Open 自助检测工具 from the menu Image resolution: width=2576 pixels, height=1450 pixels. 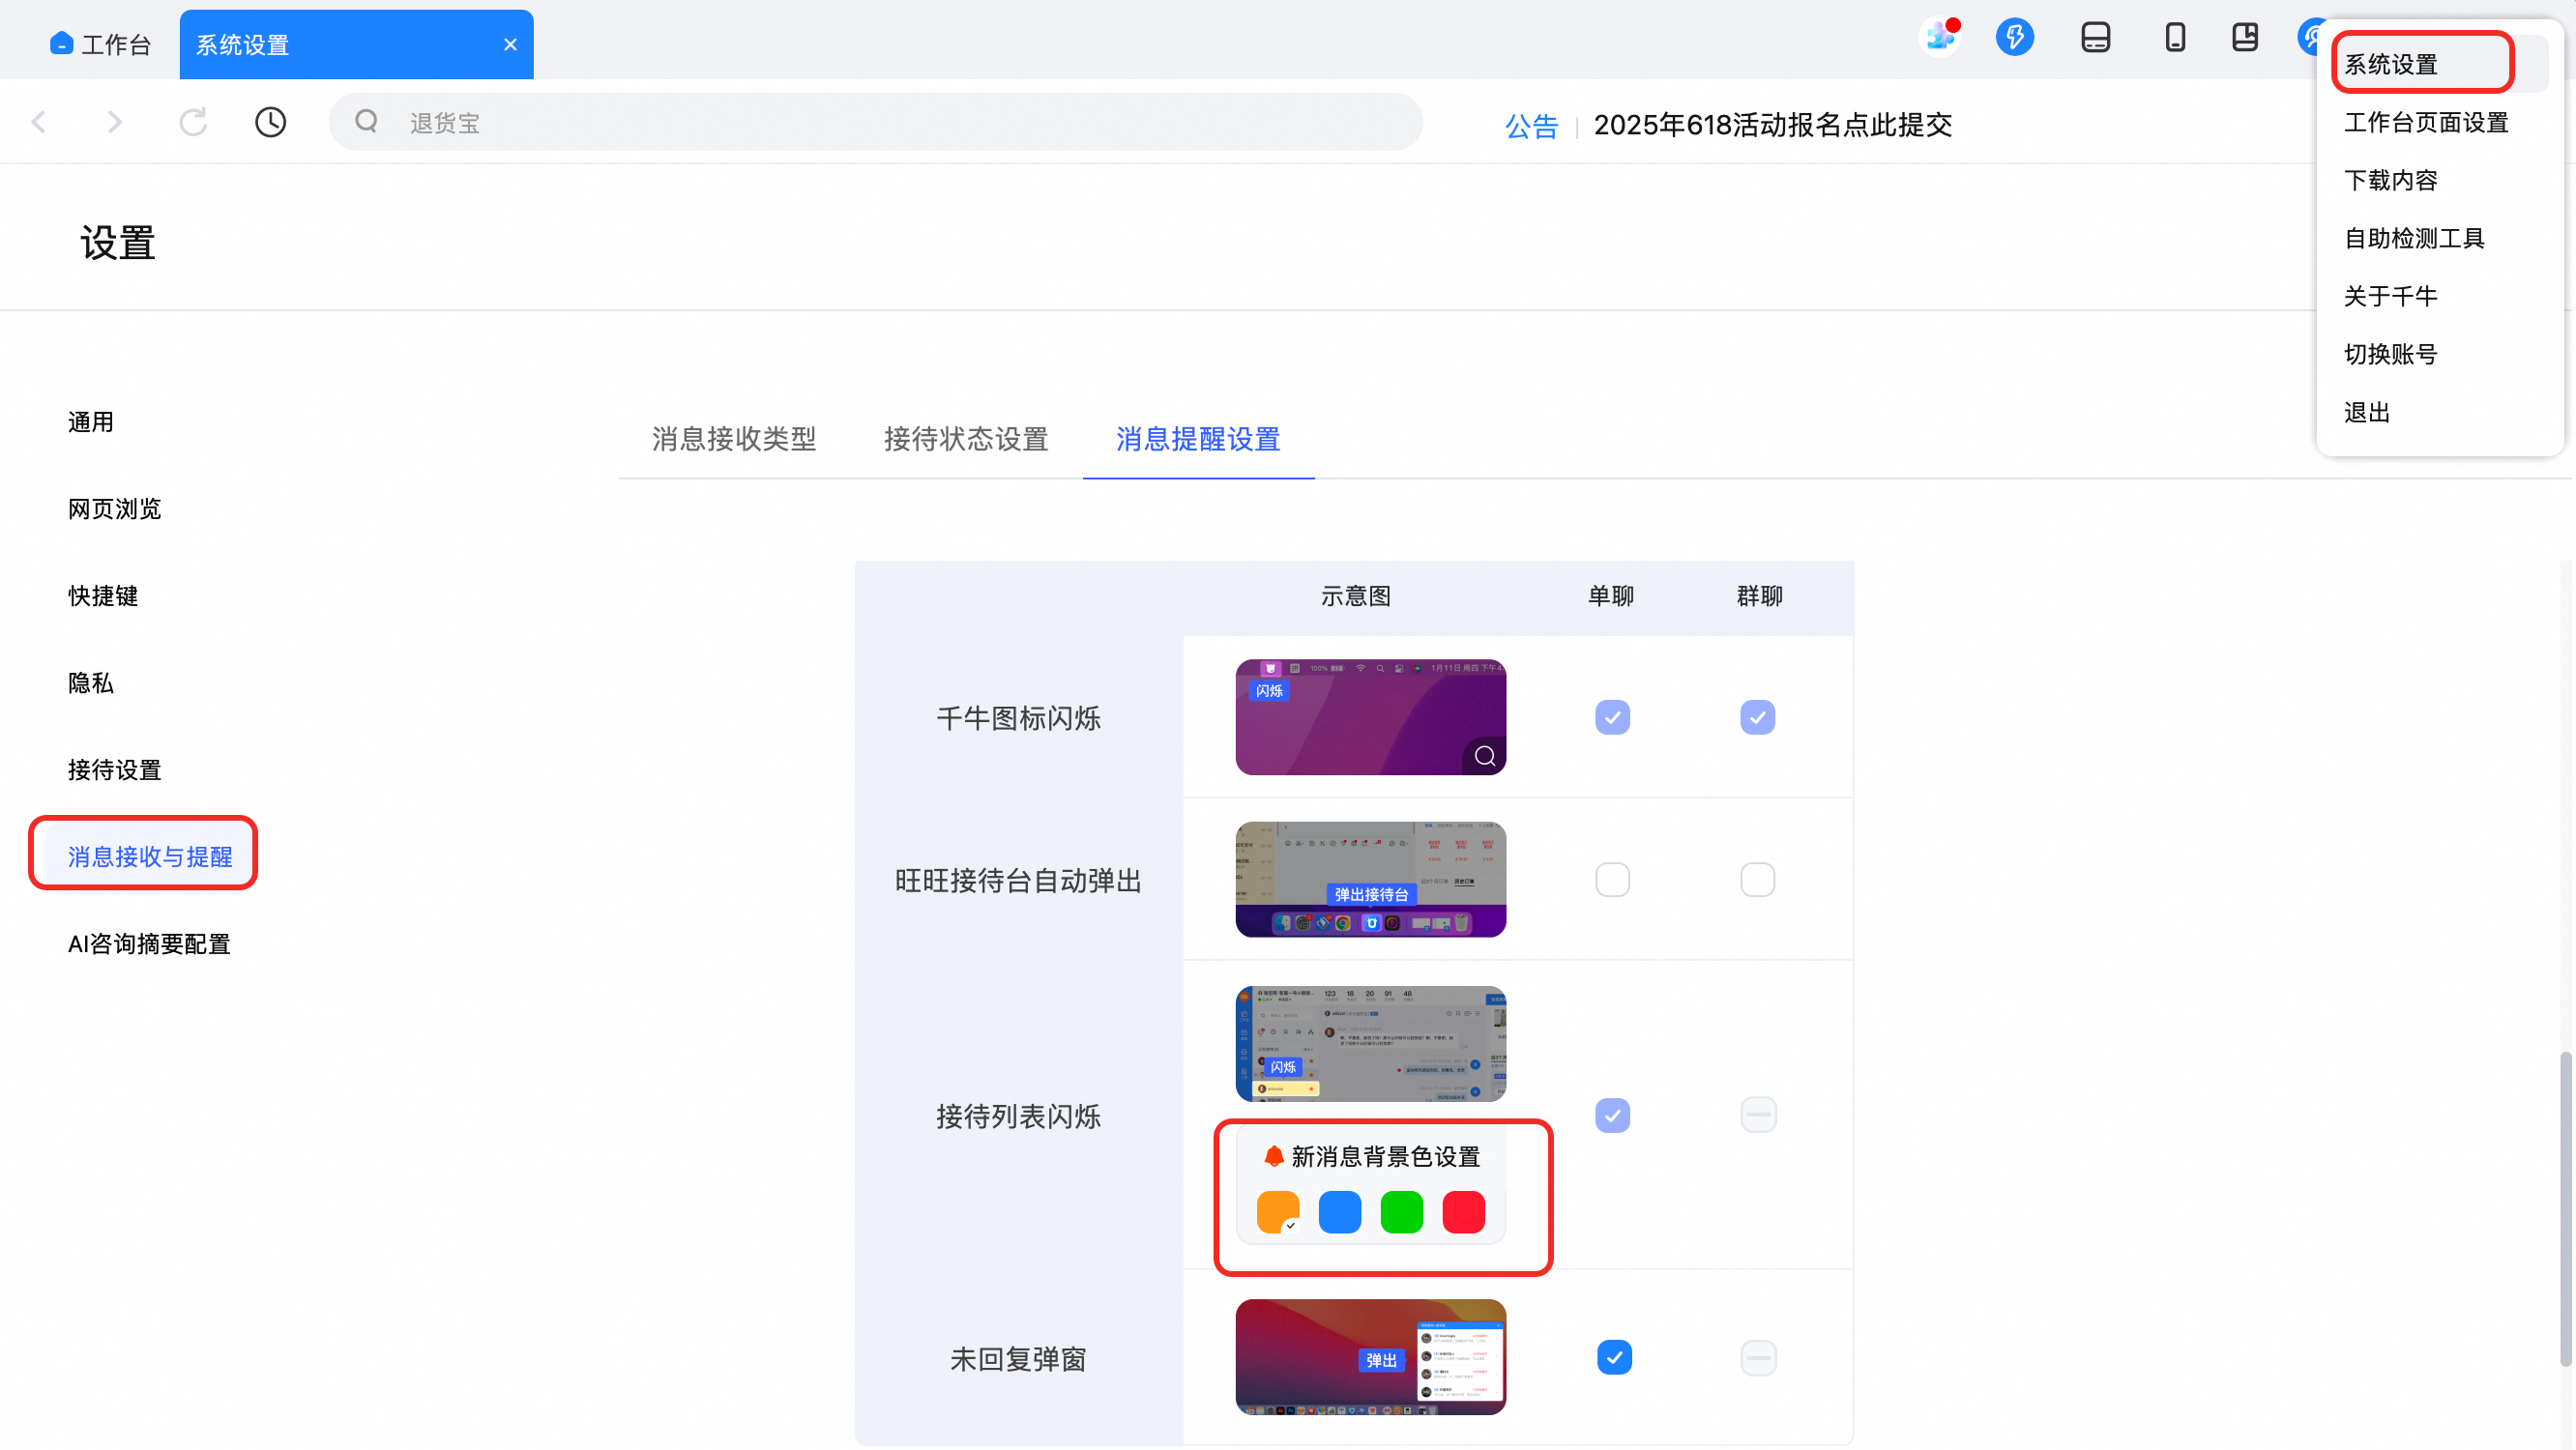(2414, 238)
